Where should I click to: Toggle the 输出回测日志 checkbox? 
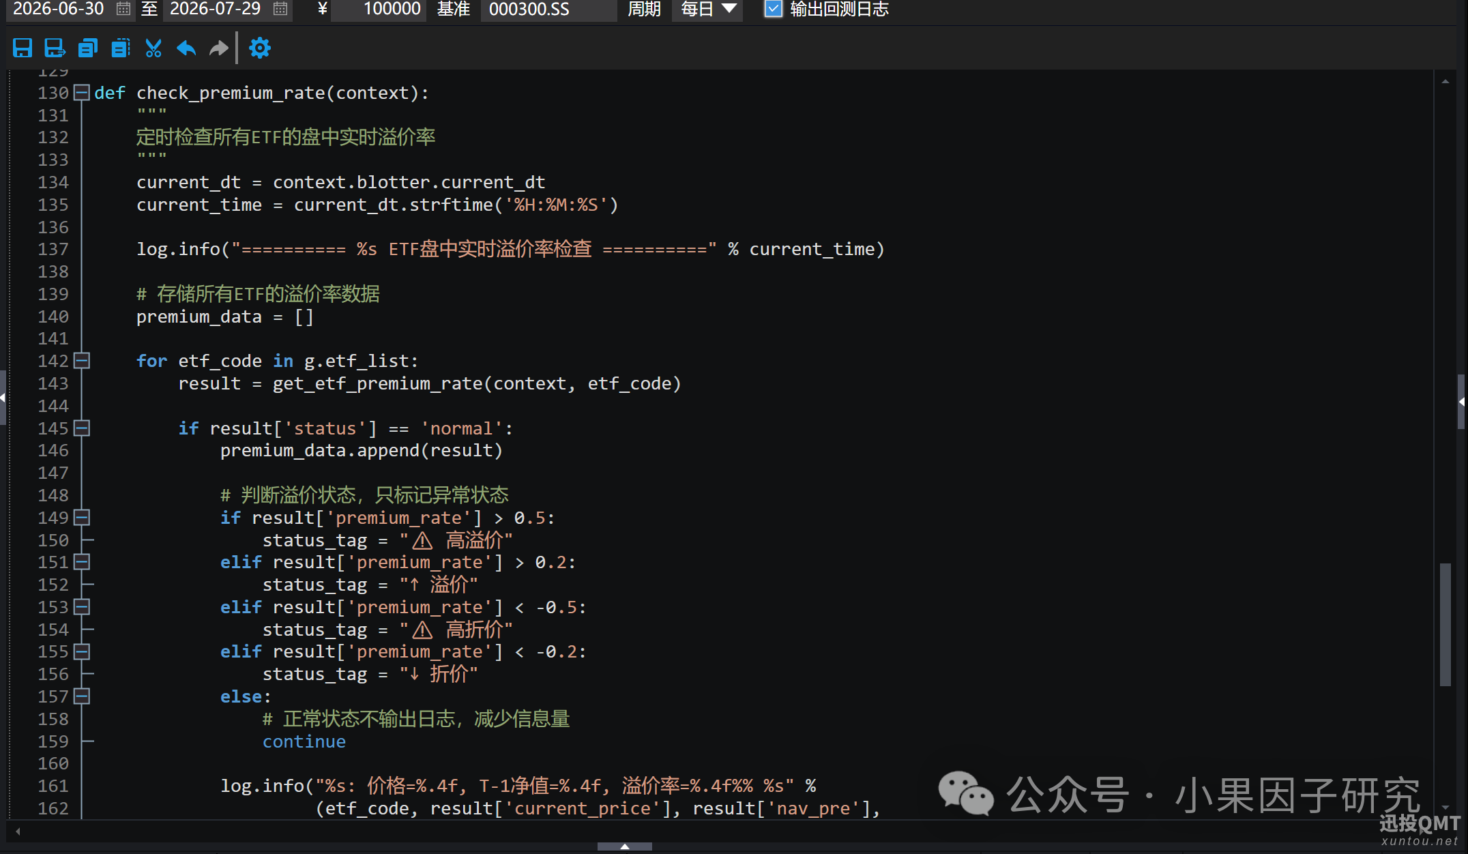(x=773, y=9)
